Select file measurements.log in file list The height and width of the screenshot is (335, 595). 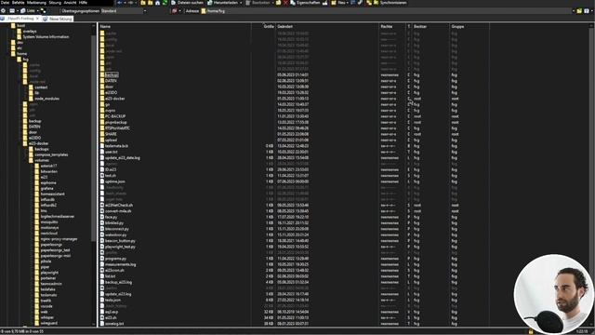[120, 264]
